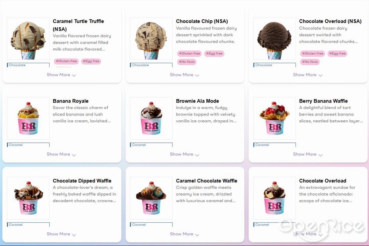Expand Show More for Berry Banana Waffle
369x246 pixels.
(x=307, y=154)
